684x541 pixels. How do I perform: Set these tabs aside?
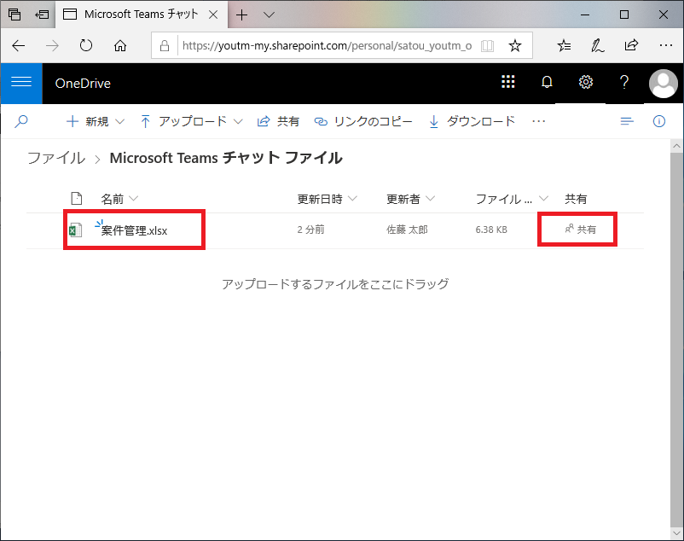42,15
